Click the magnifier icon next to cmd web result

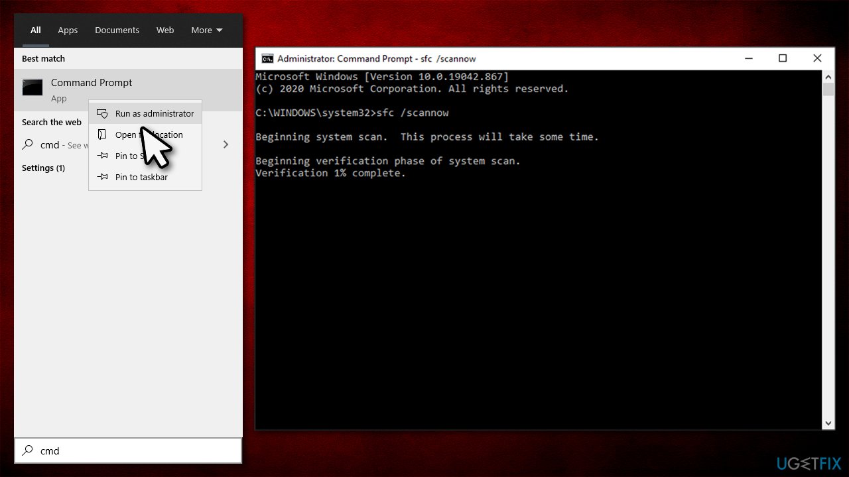coord(28,144)
